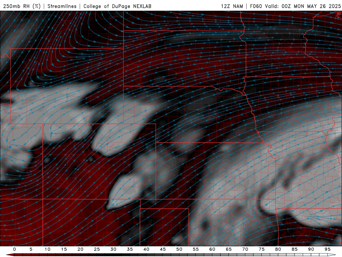The height and width of the screenshot is (257, 342).
Task: Click the "Valid: 00Z MON MAY 26 2025" text
Action: (303, 6)
